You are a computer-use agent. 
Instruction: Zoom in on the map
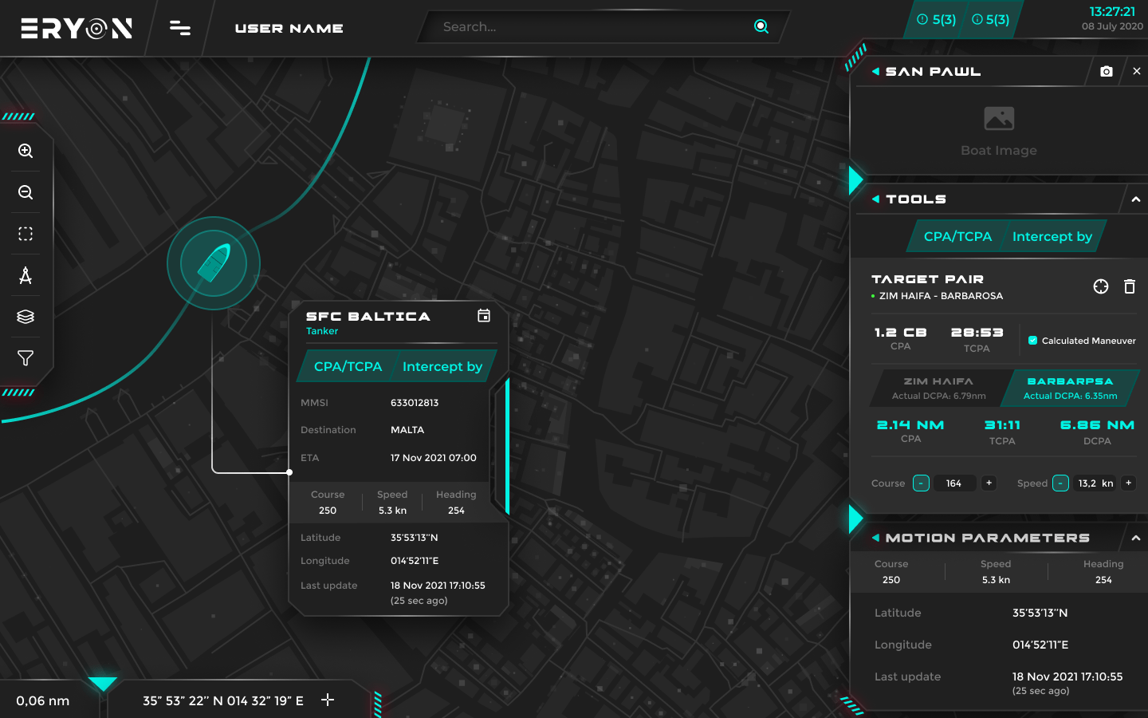[x=25, y=151]
